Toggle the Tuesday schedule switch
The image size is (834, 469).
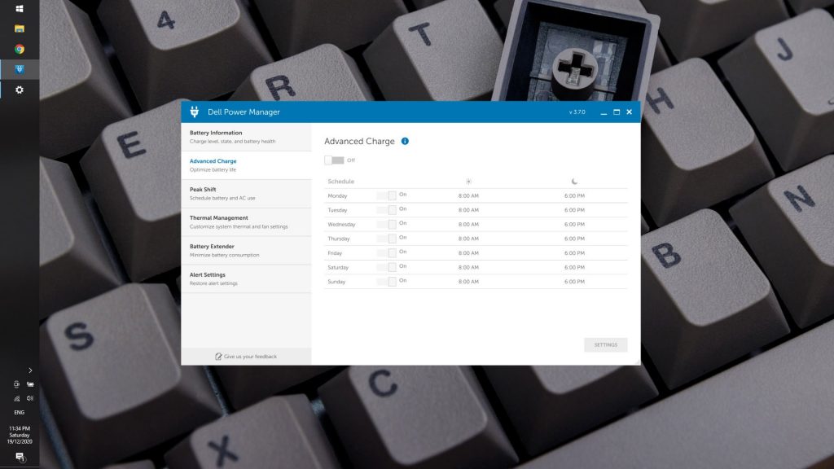click(386, 210)
